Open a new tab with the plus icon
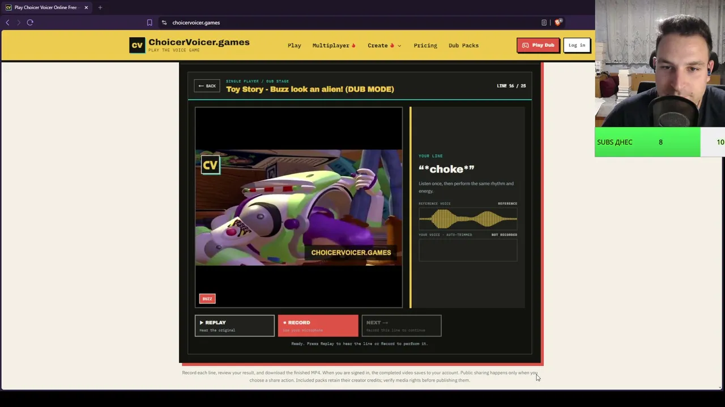The image size is (725, 407). pyautogui.click(x=100, y=7)
